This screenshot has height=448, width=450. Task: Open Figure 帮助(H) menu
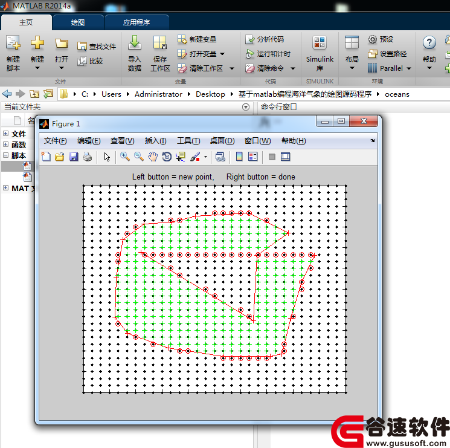point(294,141)
